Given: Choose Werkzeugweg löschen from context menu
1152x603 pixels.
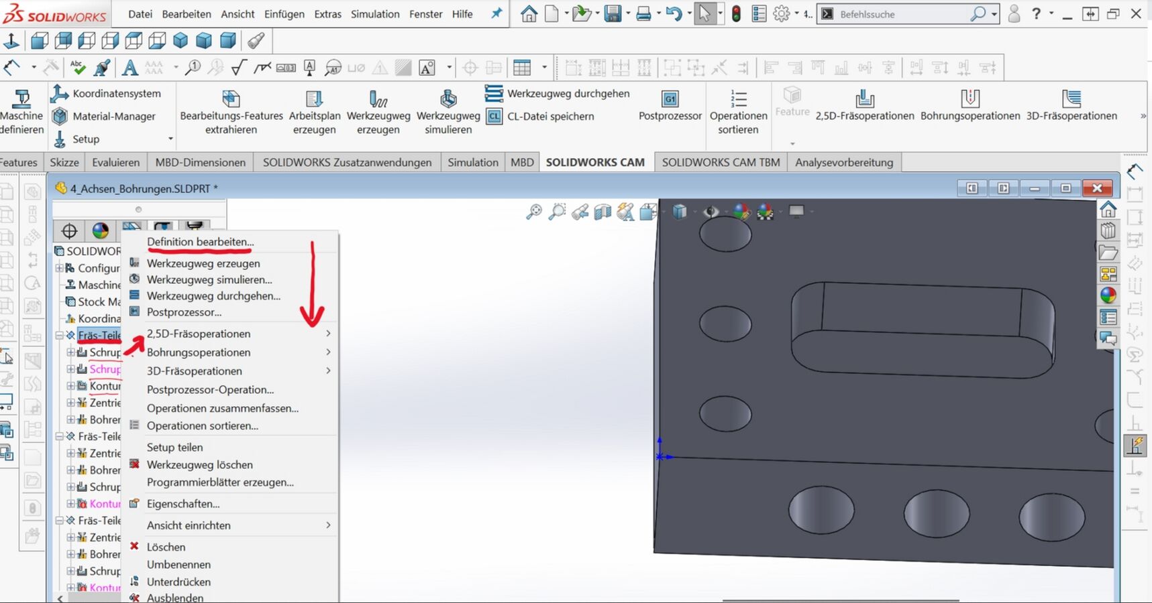Looking at the screenshot, I should pos(199,465).
